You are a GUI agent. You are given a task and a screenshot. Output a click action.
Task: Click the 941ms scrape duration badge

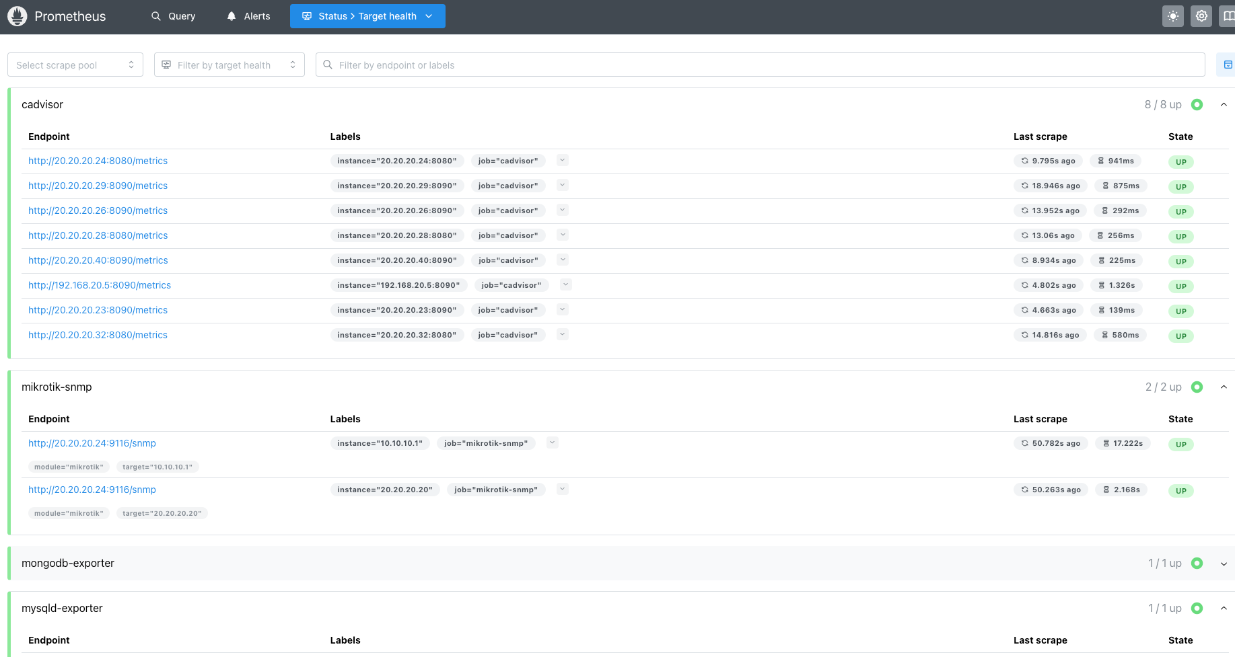point(1115,161)
